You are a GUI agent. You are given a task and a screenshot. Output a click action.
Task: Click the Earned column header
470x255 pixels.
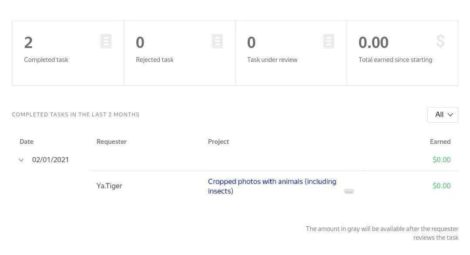click(x=440, y=142)
